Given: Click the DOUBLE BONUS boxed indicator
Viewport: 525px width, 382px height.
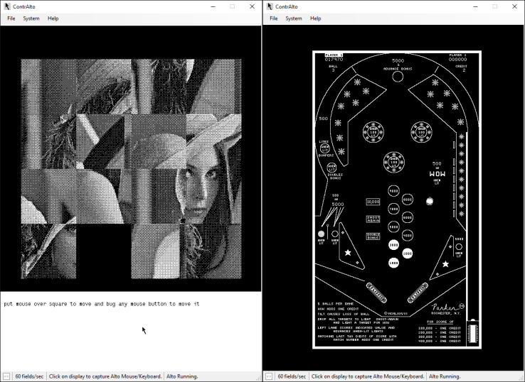Looking at the screenshot, I should (373, 236).
